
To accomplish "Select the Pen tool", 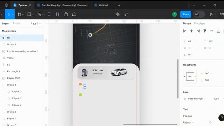I will (39, 14).
